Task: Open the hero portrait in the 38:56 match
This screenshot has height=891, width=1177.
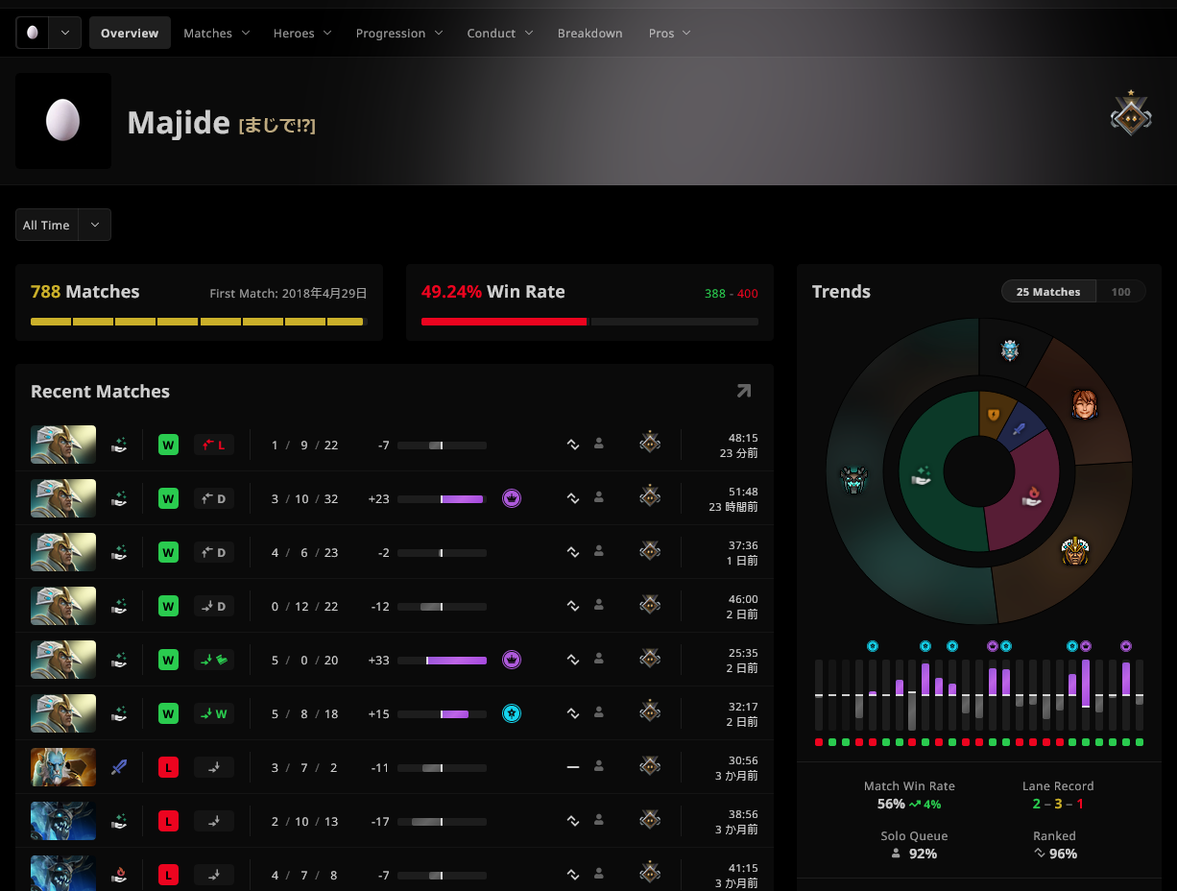Action: point(63,821)
